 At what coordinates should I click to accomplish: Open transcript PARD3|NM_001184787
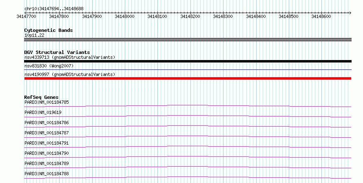click(x=46, y=133)
